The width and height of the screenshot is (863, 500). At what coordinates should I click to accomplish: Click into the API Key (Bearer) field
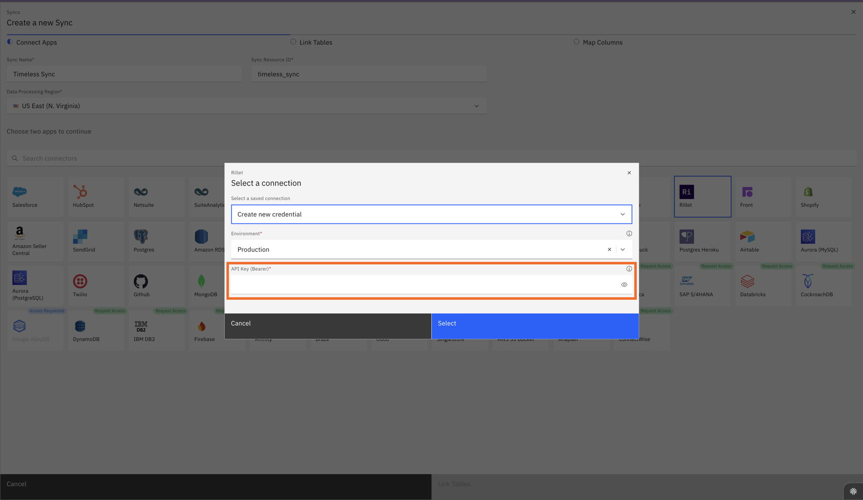coord(424,285)
